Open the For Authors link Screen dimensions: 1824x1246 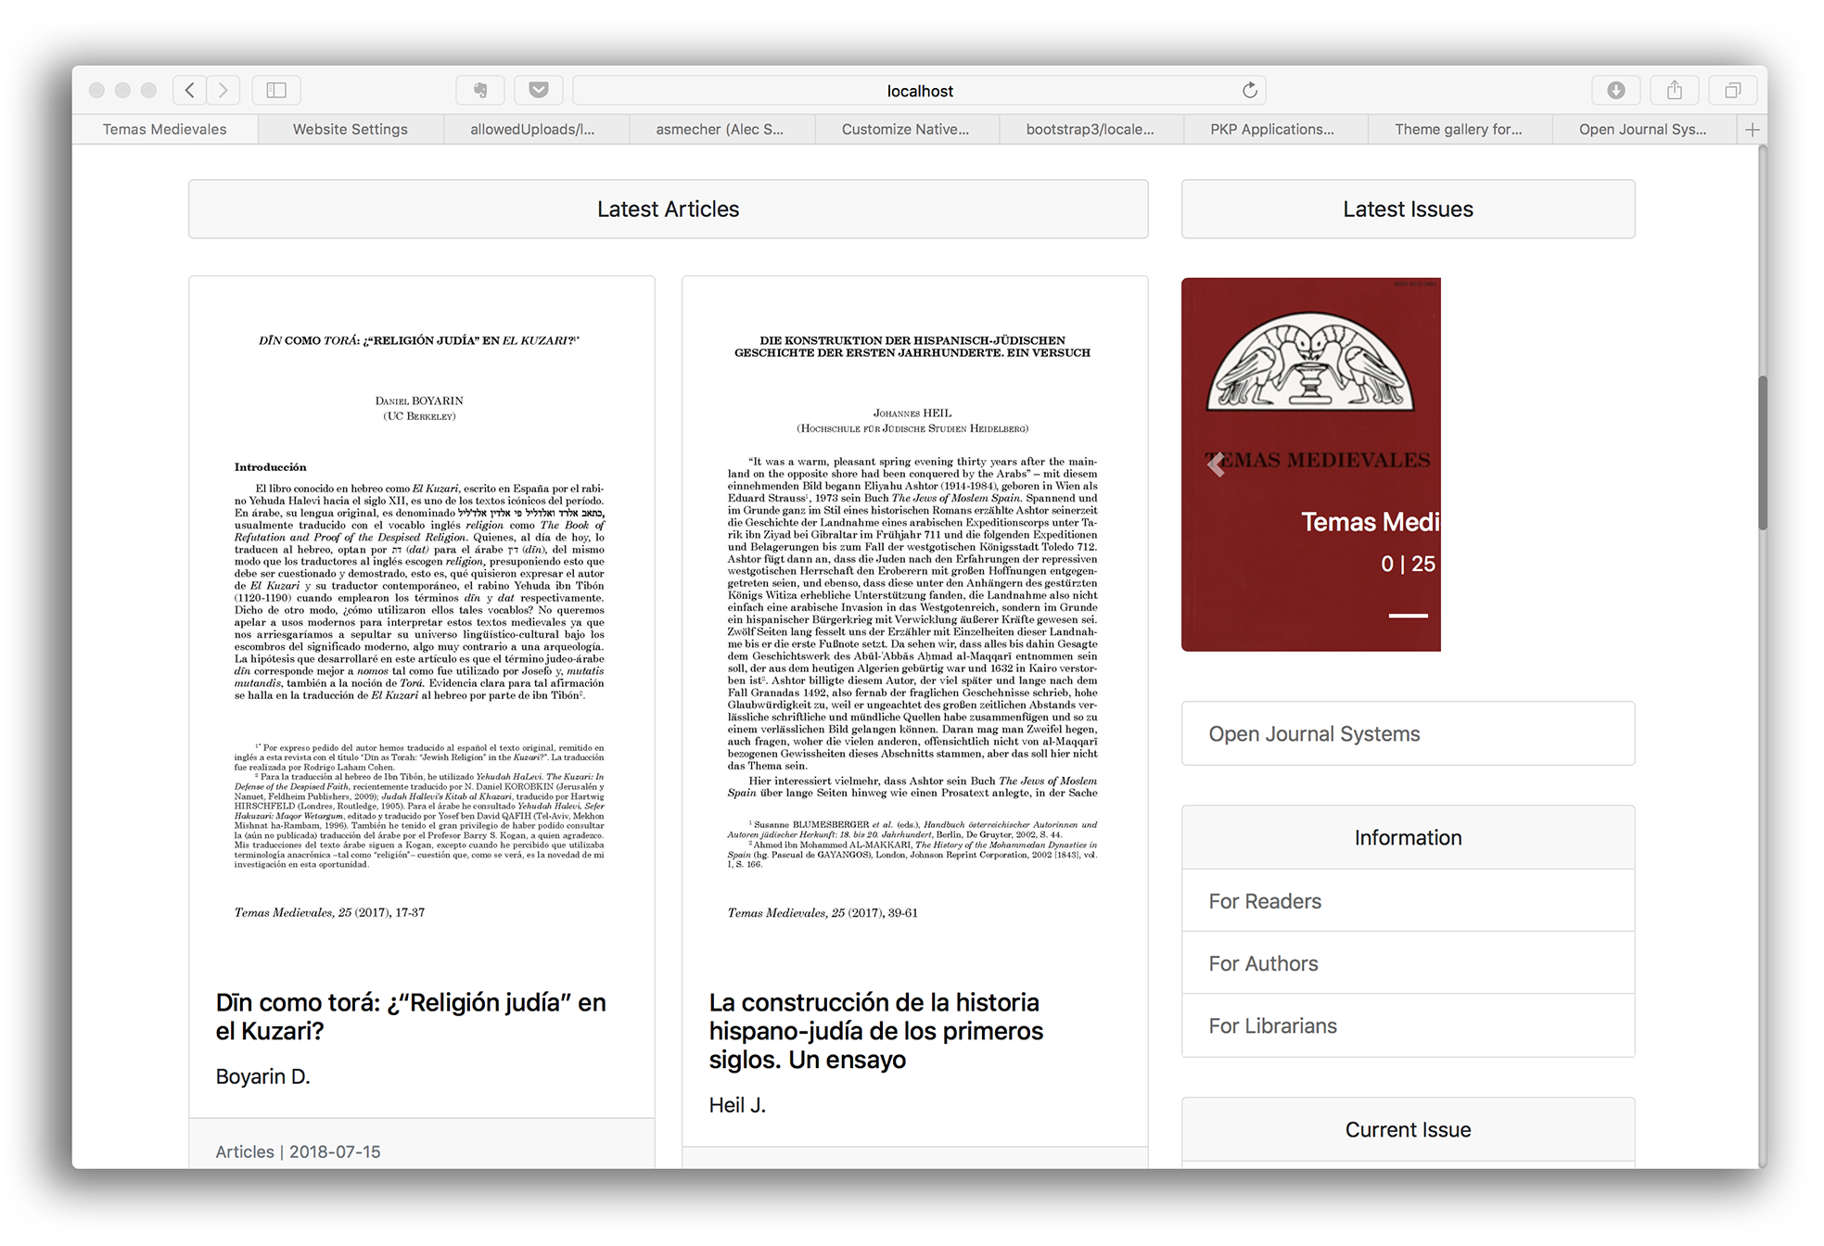[1263, 963]
